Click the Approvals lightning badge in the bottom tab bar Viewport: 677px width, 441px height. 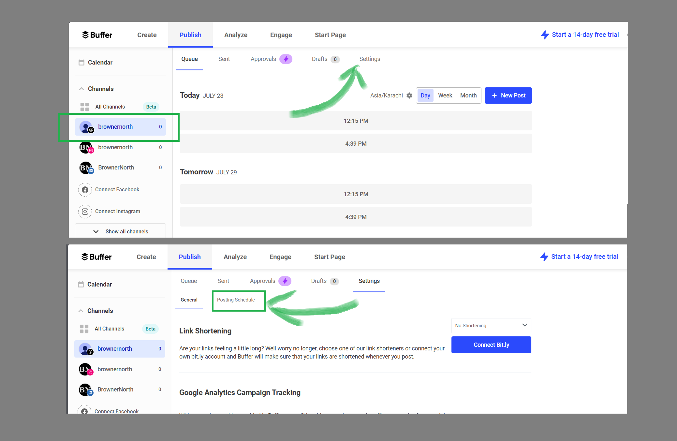tap(285, 281)
